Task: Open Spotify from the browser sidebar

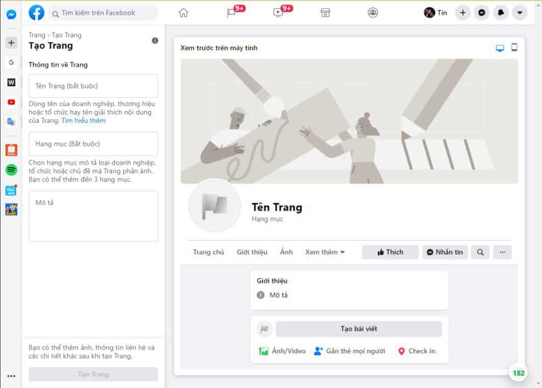Action: pos(11,170)
